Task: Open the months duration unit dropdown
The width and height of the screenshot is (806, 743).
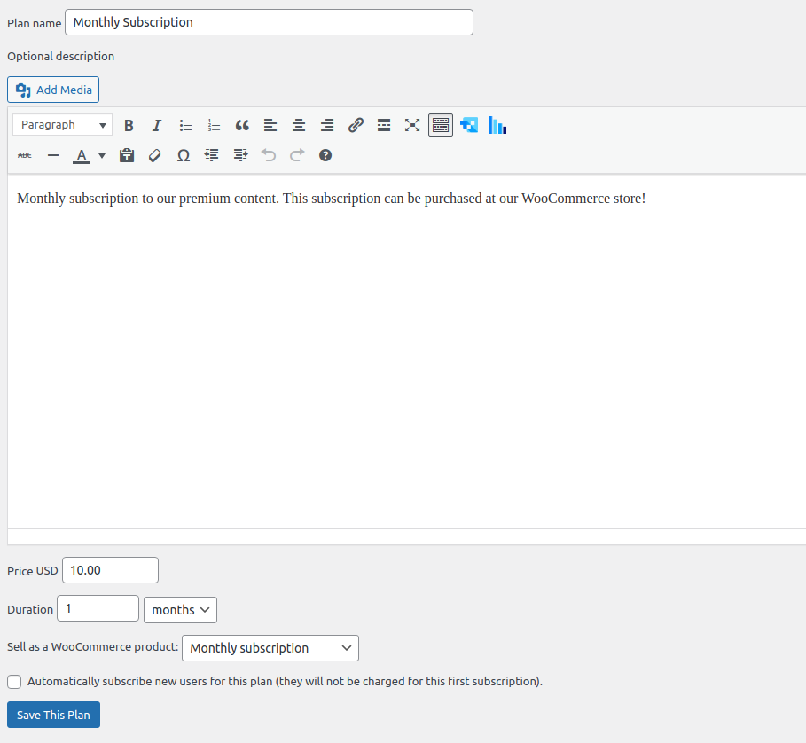Action: click(180, 610)
